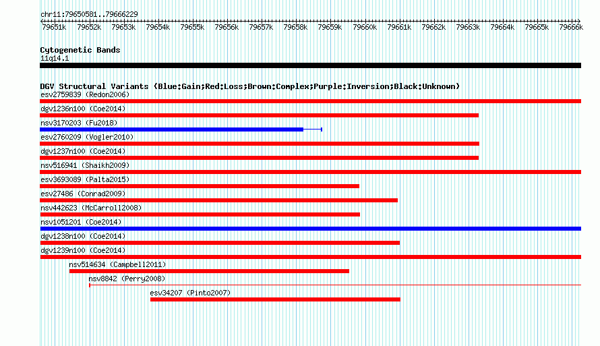Screen dimensions: 600x346
Task: Click the esv2760209 (Vogler2010) label
Action: coord(87,137)
